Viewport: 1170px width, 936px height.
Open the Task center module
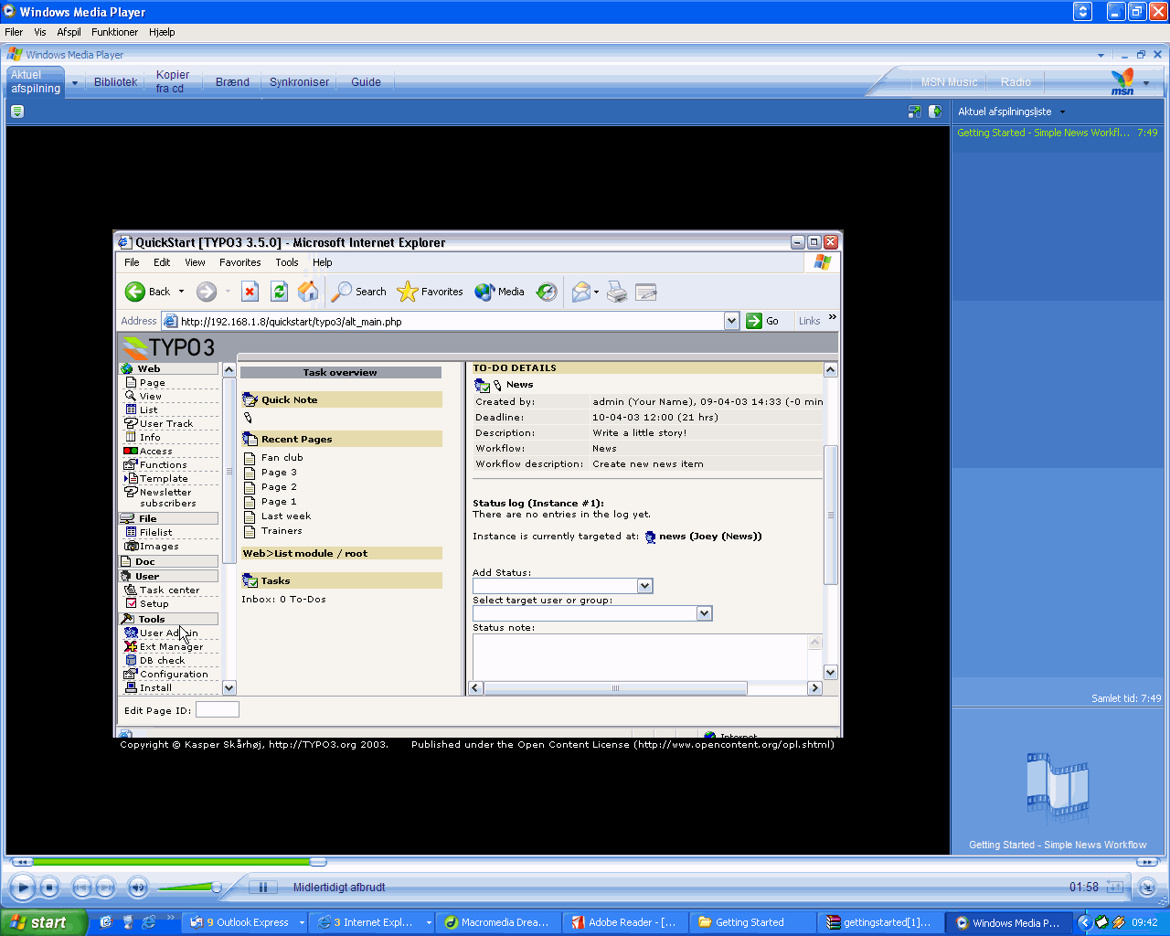(169, 590)
